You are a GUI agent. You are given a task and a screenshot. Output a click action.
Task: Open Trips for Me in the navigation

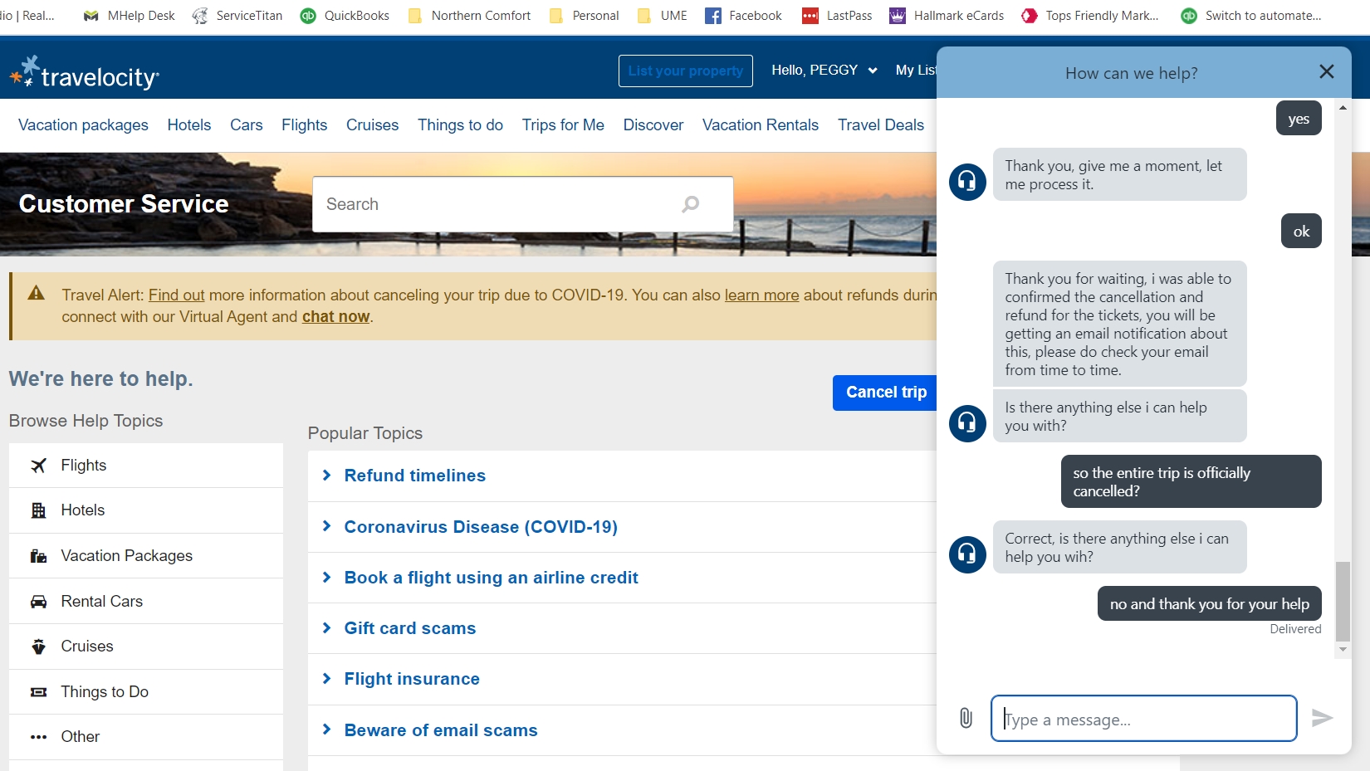point(563,125)
